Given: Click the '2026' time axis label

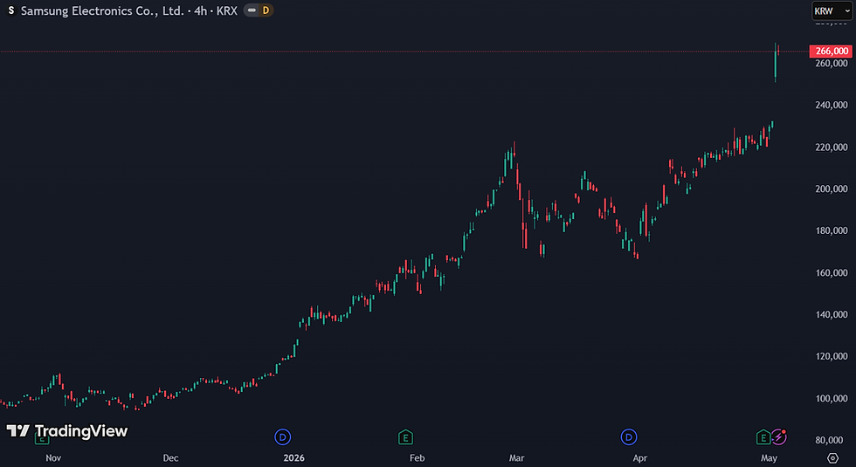Looking at the screenshot, I should pos(293,457).
